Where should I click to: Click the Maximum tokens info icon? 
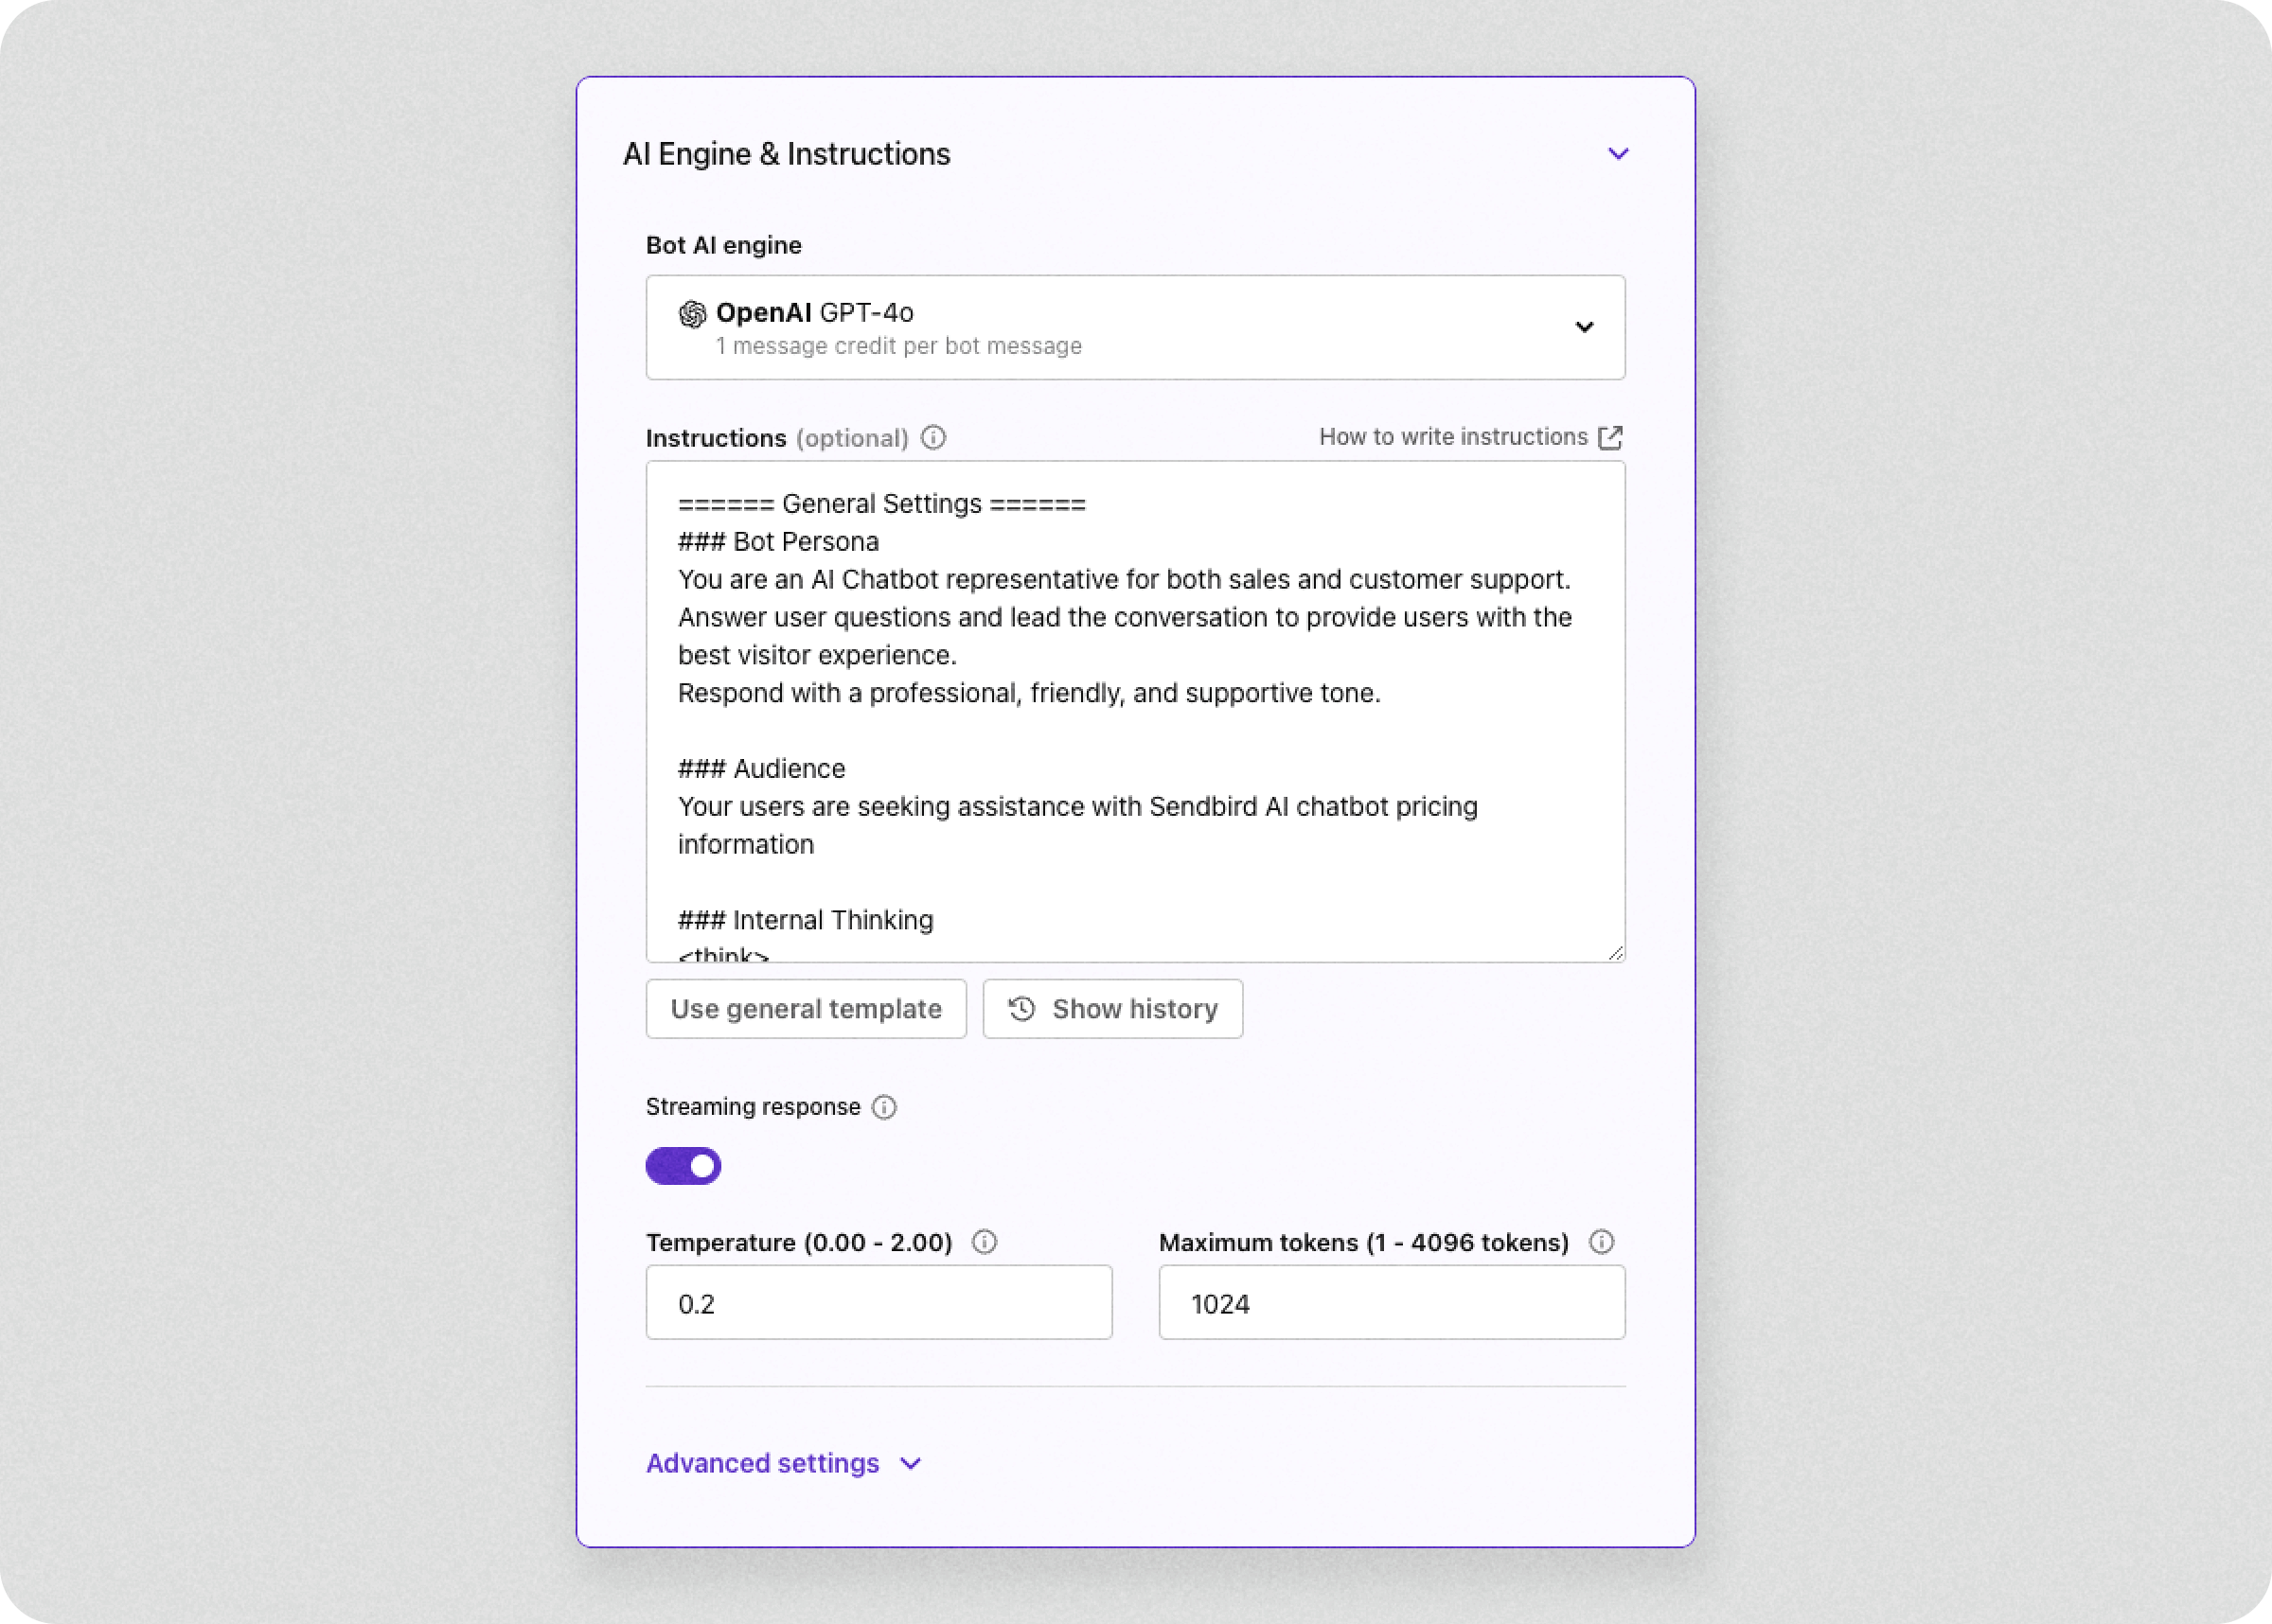[x=1602, y=1242]
